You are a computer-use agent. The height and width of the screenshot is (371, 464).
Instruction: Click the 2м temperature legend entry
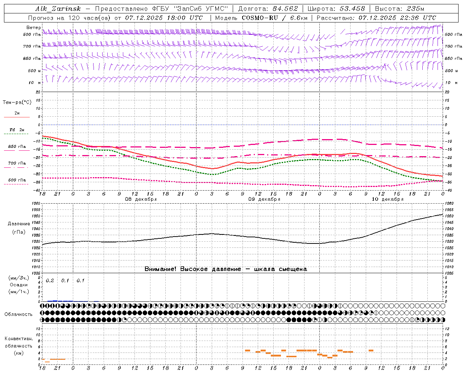tap(17, 113)
